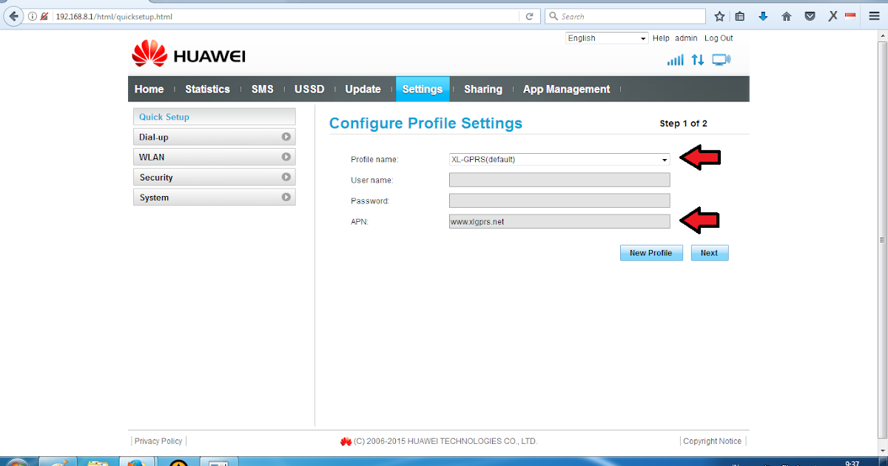
Task: Click the Log Out link
Action: (719, 38)
